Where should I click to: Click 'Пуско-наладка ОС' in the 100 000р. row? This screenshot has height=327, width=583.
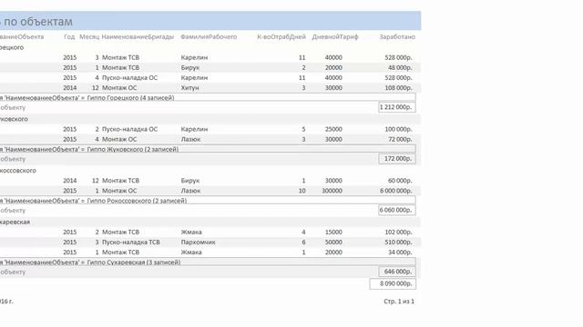point(129,129)
